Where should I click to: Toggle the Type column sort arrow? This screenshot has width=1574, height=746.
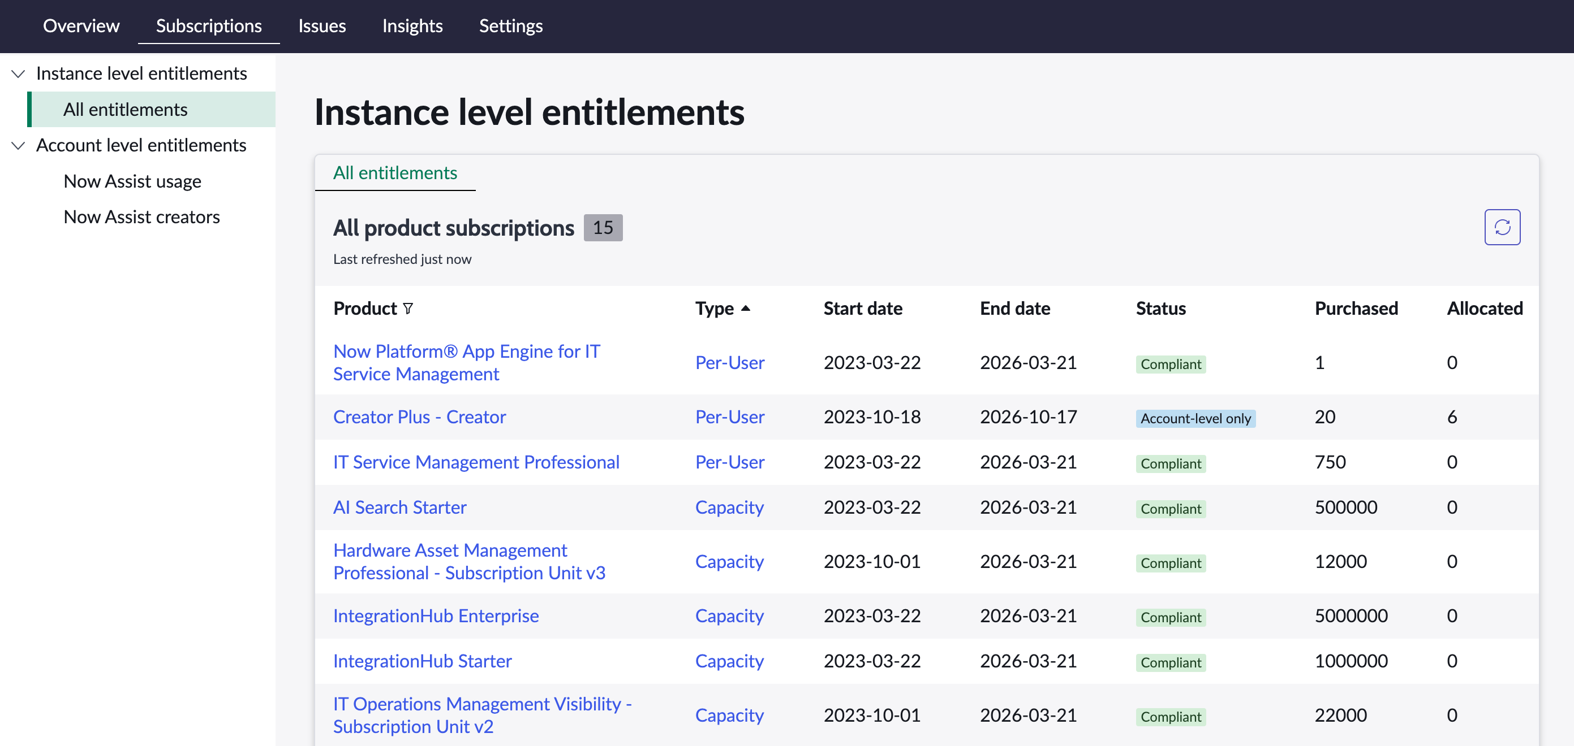tap(746, 308)
